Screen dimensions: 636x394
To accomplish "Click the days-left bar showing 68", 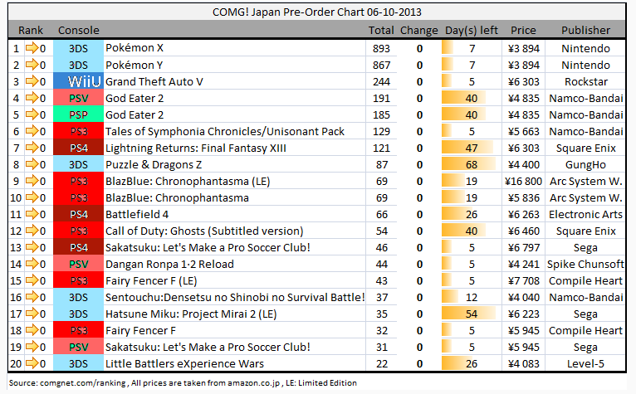I will click(x=470, y=164).
